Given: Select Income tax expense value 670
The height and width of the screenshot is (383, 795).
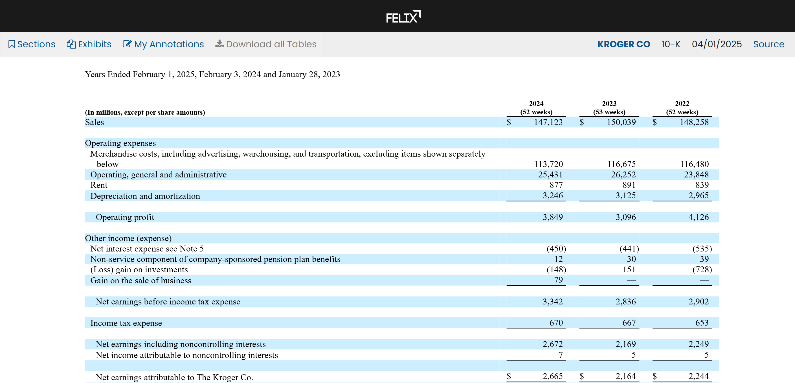Looking at the screenshot, I should 556,323.
